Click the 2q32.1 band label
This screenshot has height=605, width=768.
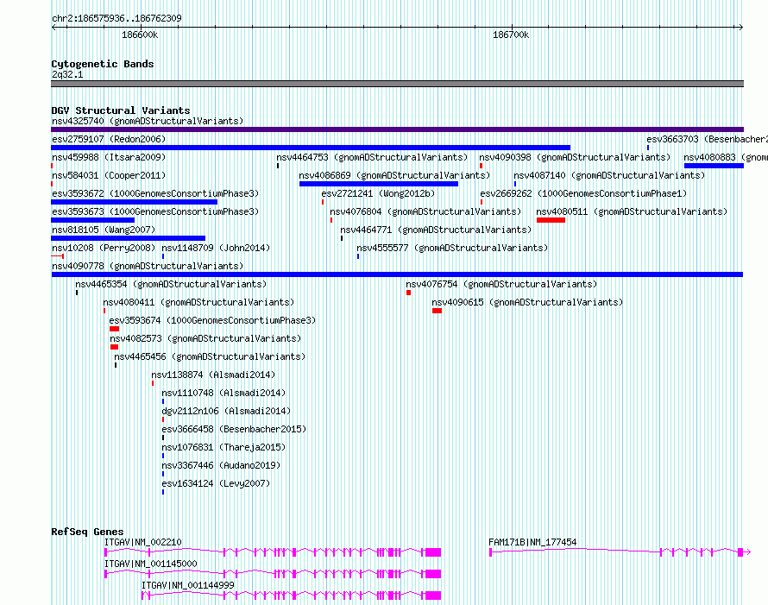pos(67,74)
